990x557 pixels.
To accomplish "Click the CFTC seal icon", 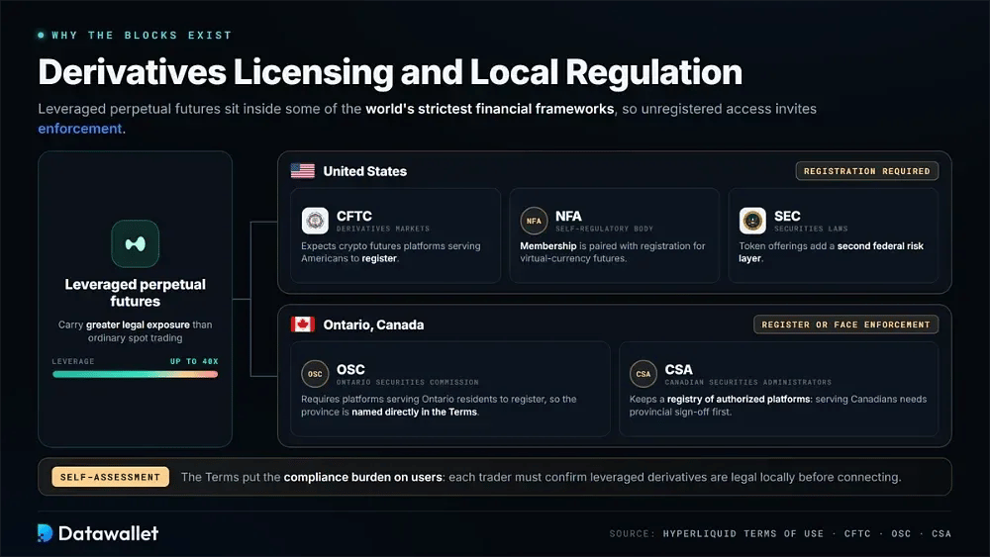I will [315, 221].
